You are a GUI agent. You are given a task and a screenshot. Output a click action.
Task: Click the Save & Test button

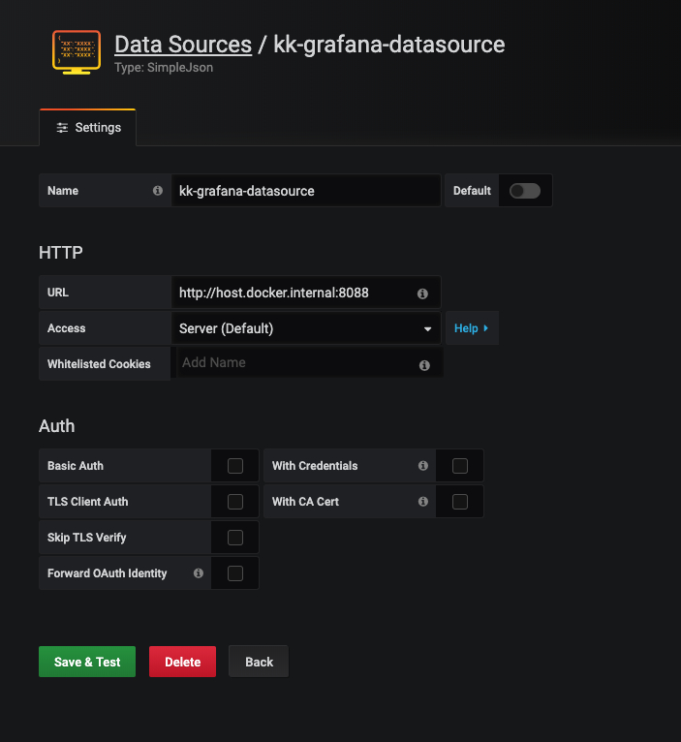coord(87,662)
